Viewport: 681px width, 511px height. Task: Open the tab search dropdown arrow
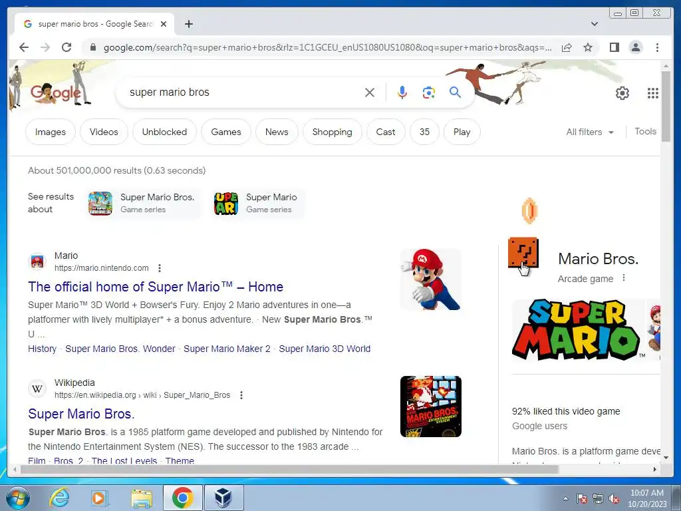click(x=594, y=24)
